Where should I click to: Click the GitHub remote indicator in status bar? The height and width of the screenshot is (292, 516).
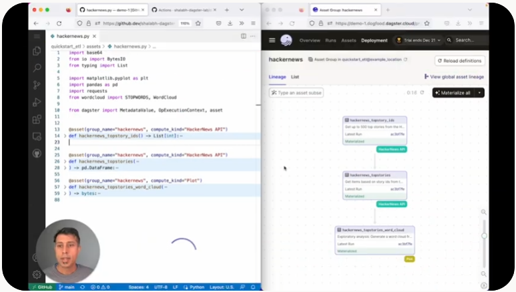click(x=42, y=287)
